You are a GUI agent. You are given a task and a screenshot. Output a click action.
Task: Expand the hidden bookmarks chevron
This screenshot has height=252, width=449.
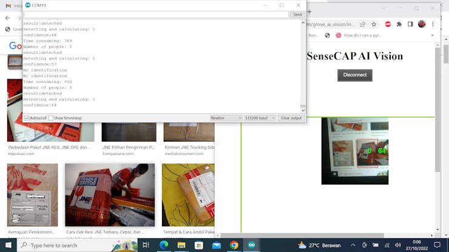point(432,35)
